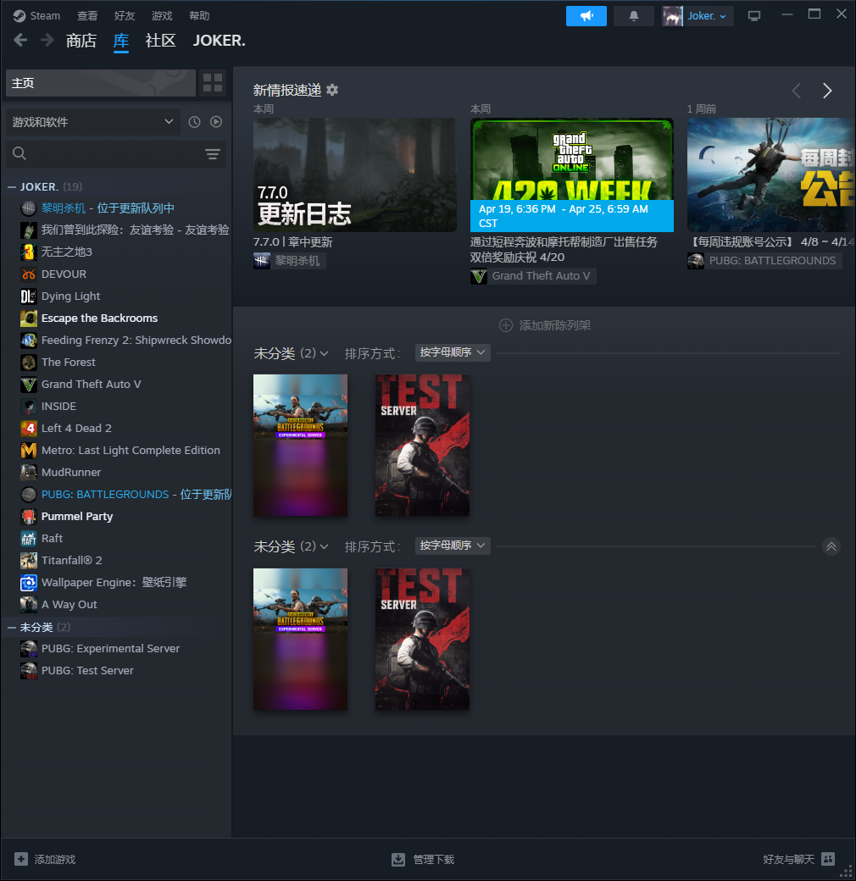Click the add new shelf plus icon

pyautogui.click(x=506, y=325)
